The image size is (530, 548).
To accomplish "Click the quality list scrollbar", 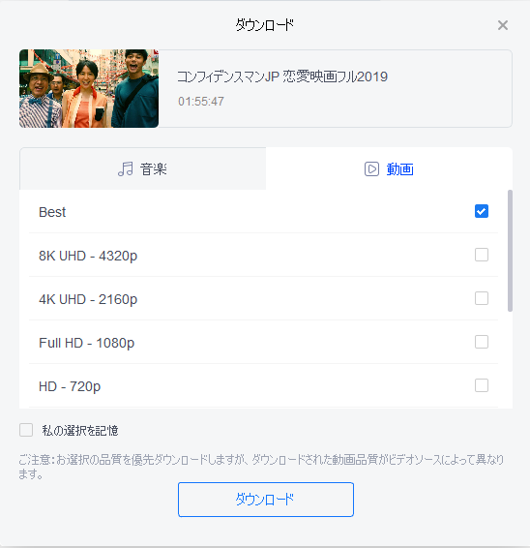I will click(x=510, y=250).
